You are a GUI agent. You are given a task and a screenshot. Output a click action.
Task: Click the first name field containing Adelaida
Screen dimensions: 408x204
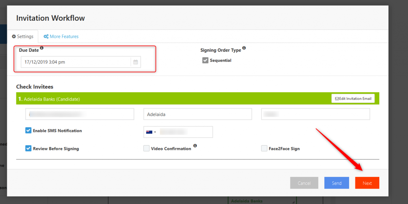tap(198, 114)
